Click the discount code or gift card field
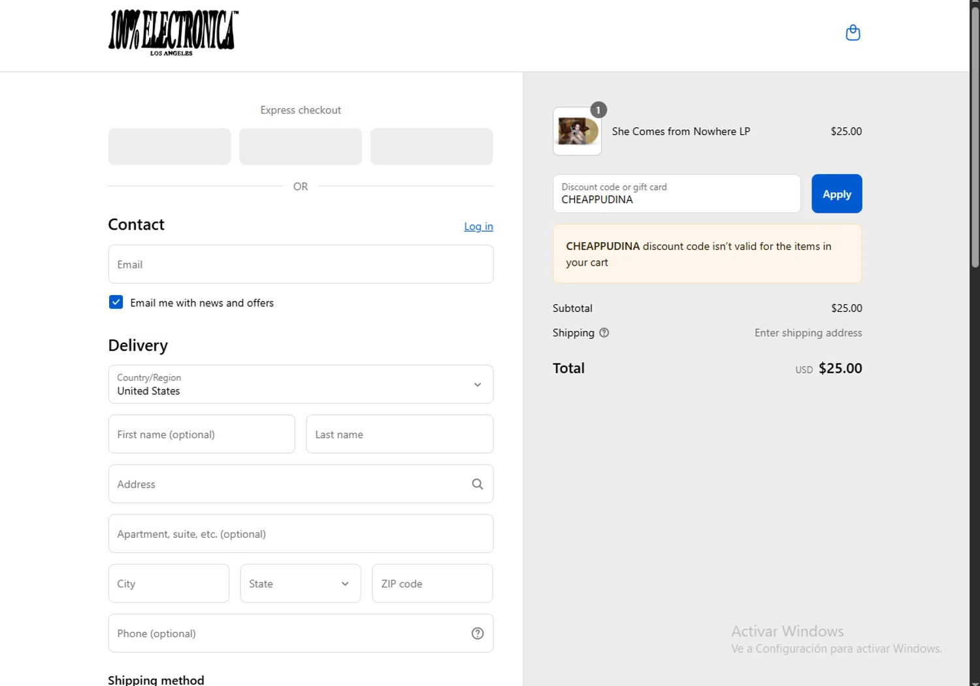Image resolution: width=980 pixels, height=686 pixels. pos(676,194)
